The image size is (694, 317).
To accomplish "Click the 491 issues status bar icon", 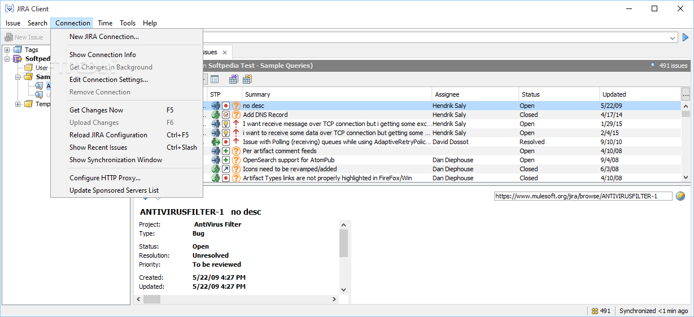I will (x=595, y=311).
